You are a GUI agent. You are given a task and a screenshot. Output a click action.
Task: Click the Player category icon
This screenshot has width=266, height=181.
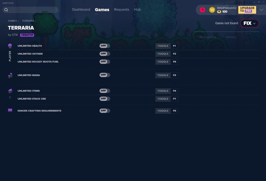tap(10, 46)
